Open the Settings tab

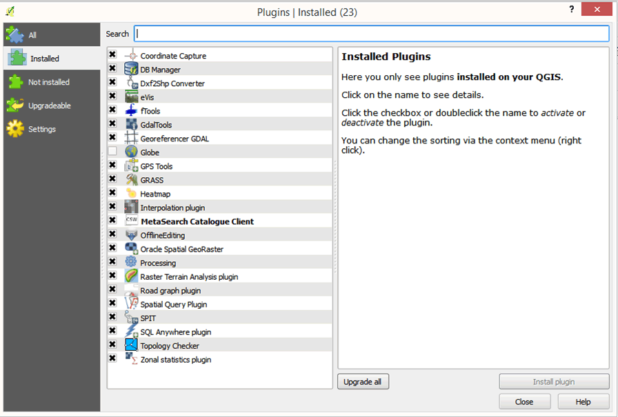(x=52, y=129)
